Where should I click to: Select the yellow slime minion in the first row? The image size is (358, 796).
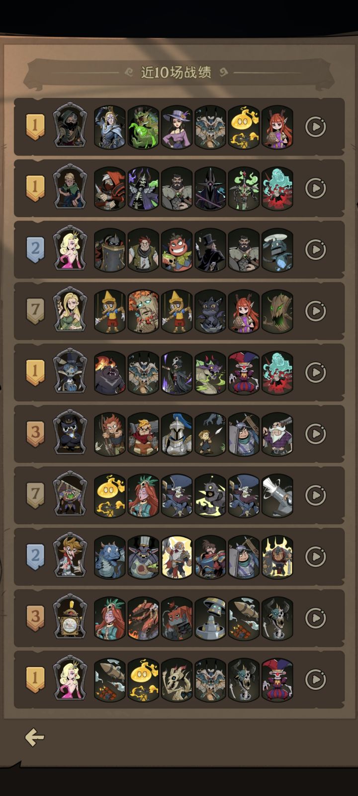[244, 127]
